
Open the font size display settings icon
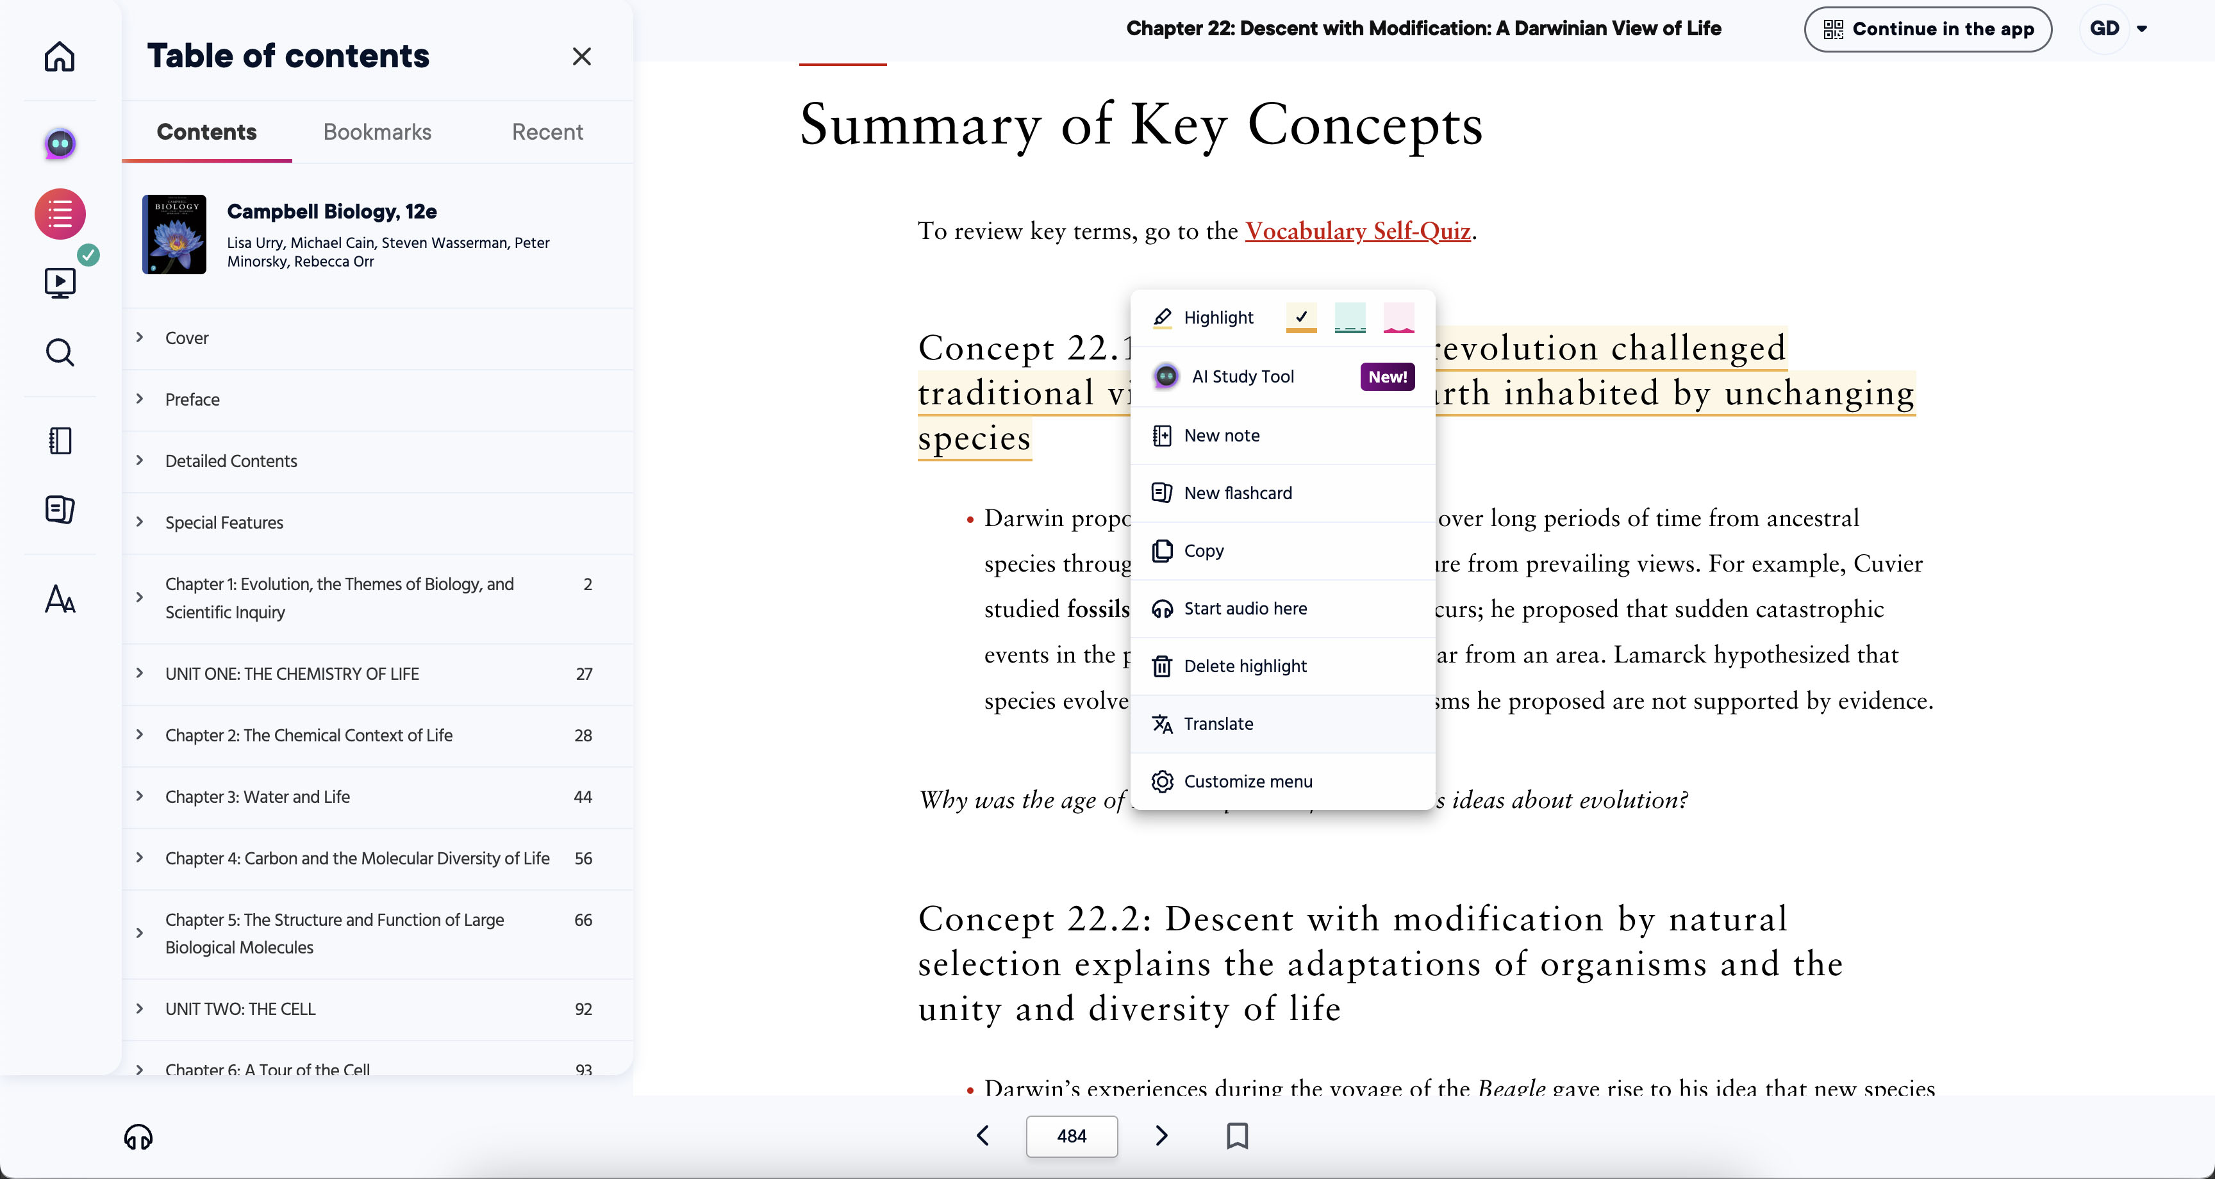click(60, 598)
